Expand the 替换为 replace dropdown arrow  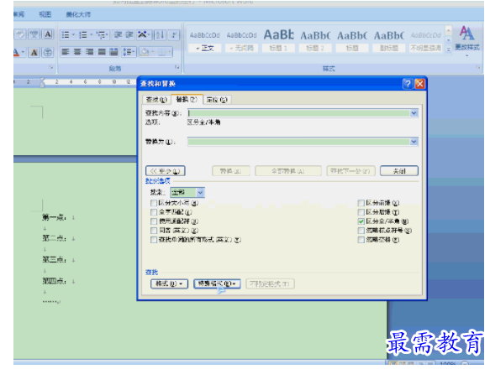point(414,142)
